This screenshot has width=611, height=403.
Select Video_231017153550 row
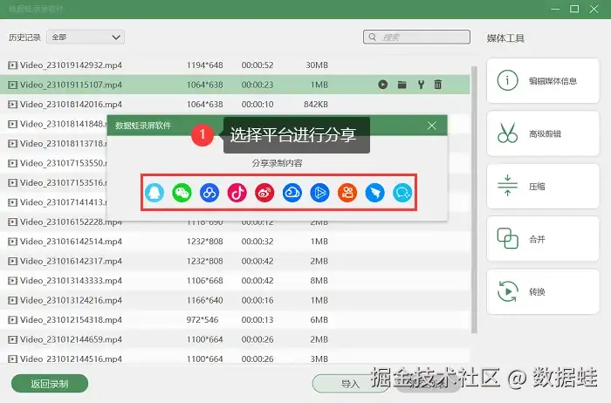(x=53, y=163)
